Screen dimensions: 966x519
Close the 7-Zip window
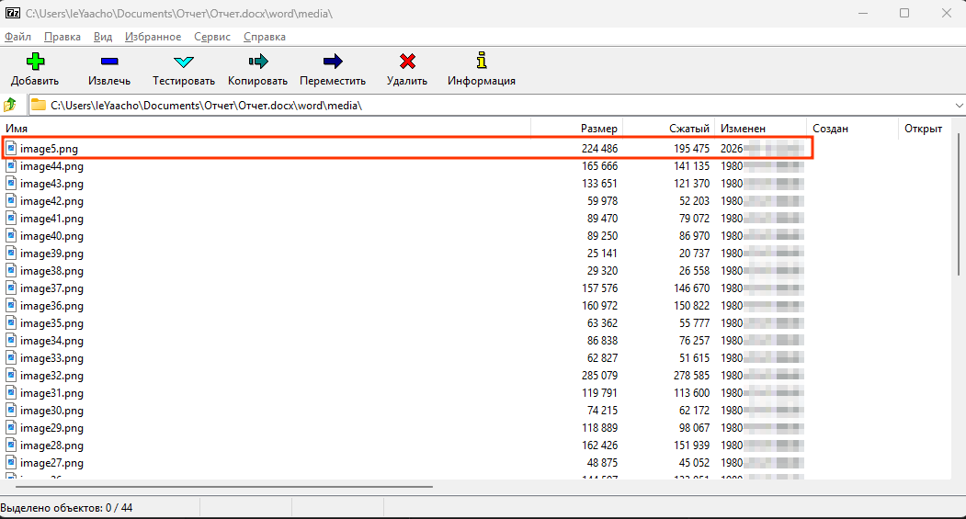(947, 13)
